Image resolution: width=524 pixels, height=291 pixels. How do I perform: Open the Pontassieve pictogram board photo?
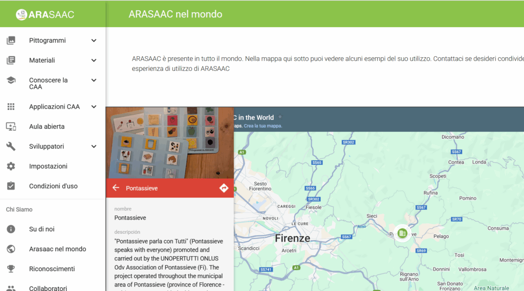pos(170,142)
